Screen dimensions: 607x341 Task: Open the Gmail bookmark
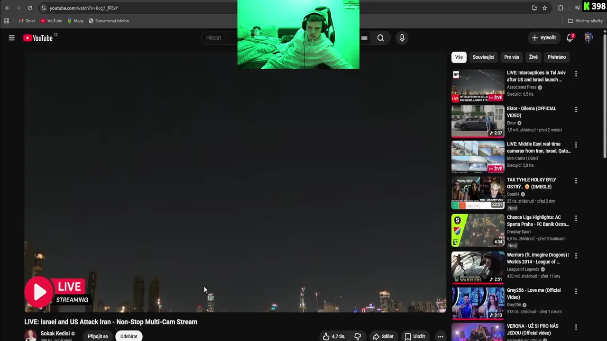click(x=27, y=21)
